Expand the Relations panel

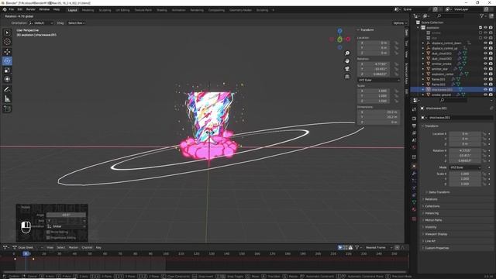pos(431,199)
